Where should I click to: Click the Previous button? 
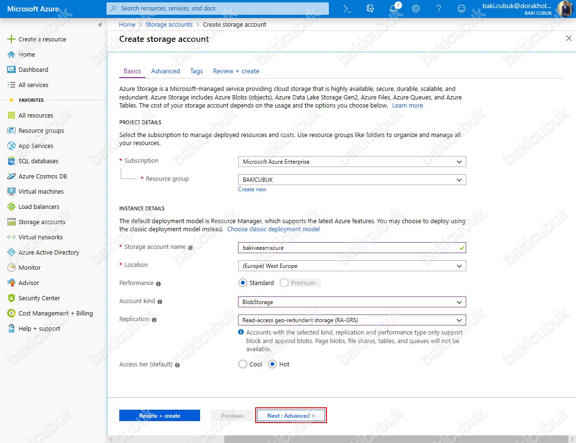point(232,416)
